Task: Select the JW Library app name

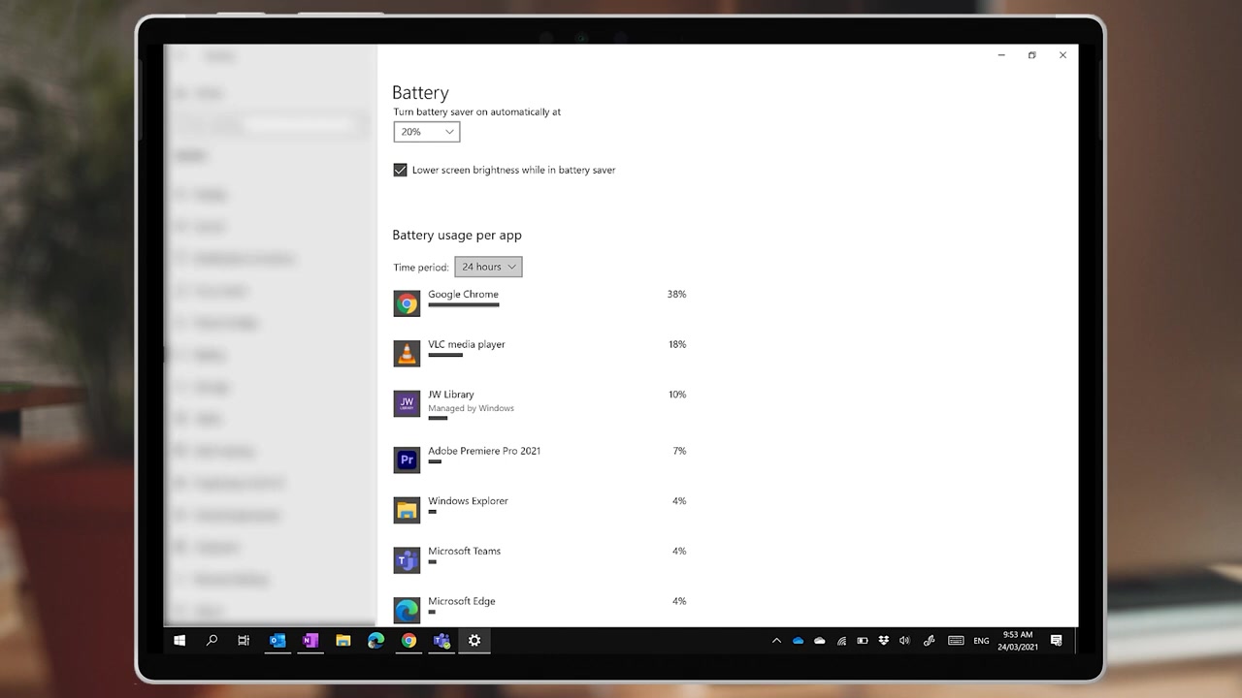Action: tap(451, 395)
